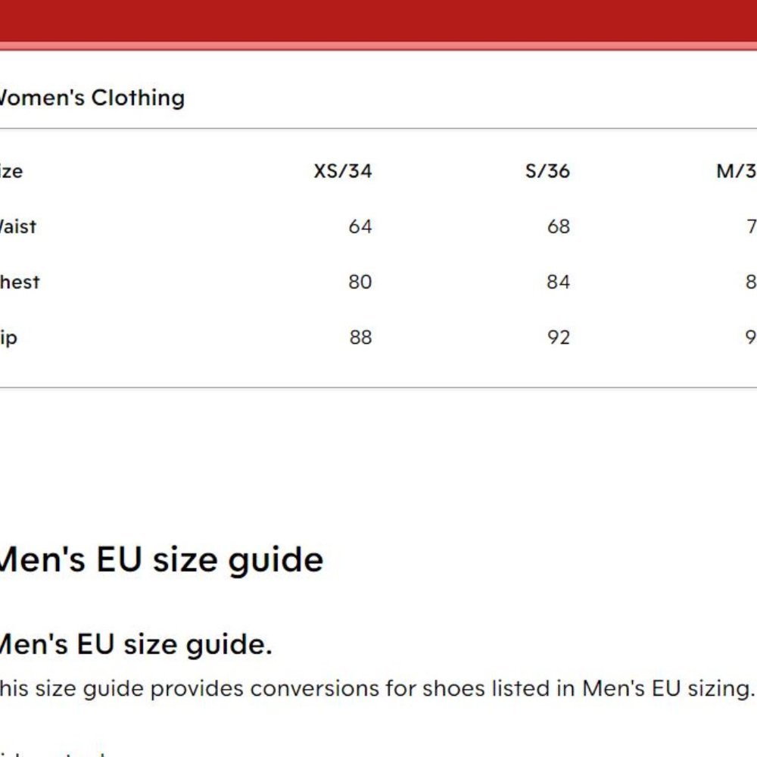Click the divider line below Women's Clothing

click(378, 129)
